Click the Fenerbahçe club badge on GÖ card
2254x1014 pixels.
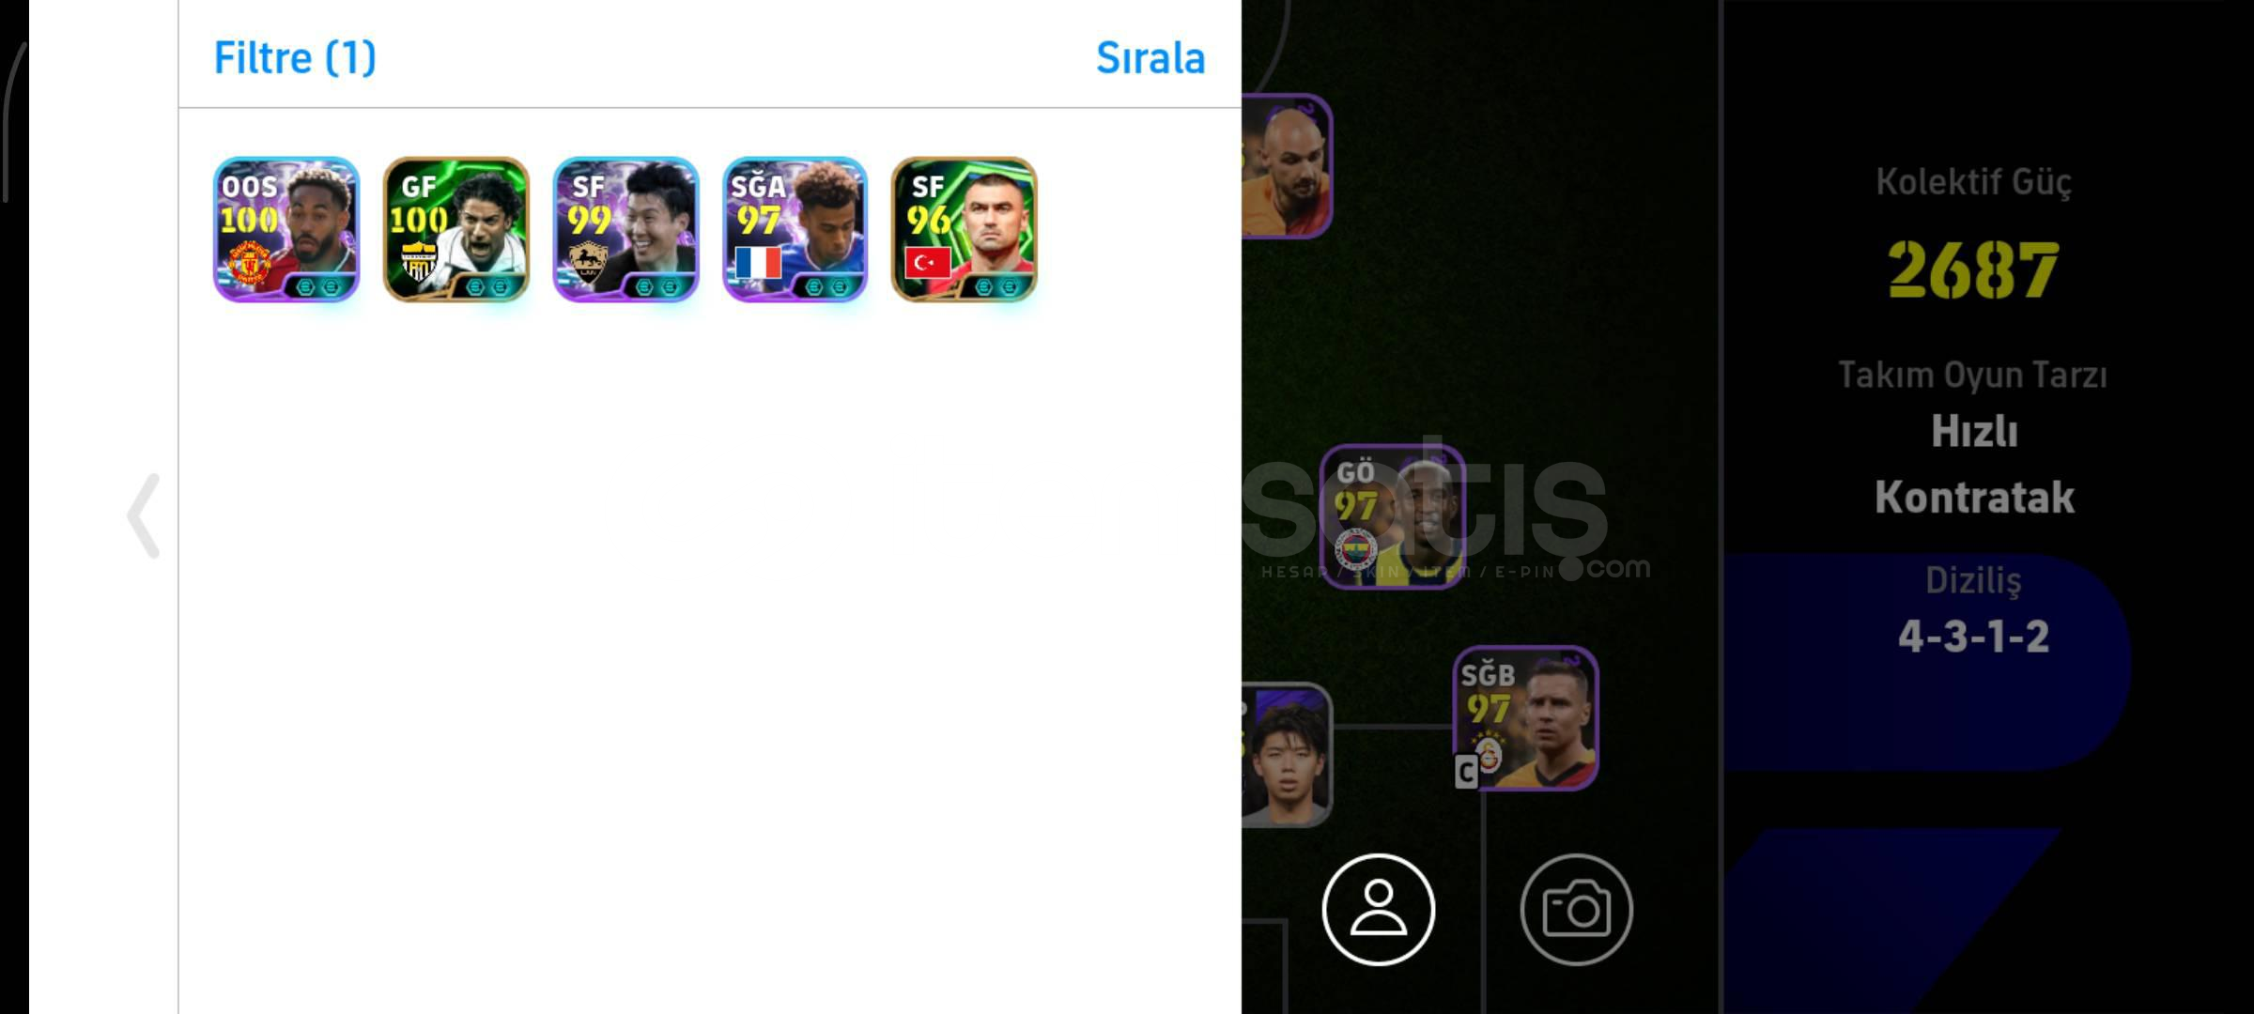pyautogui.click(x=1356, y=550)
